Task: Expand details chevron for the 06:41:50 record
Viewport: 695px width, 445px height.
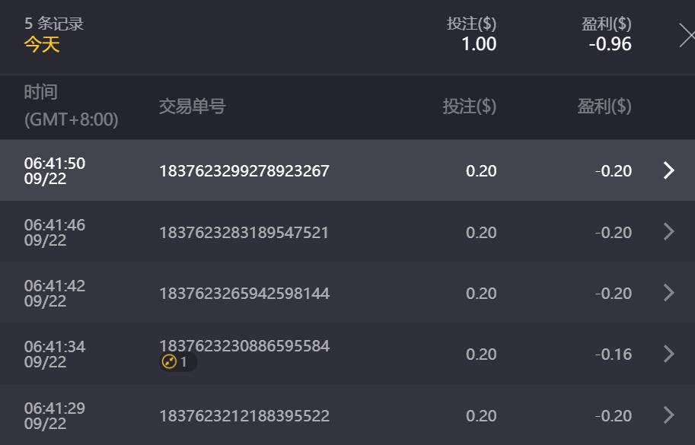Action: [668, 170]
